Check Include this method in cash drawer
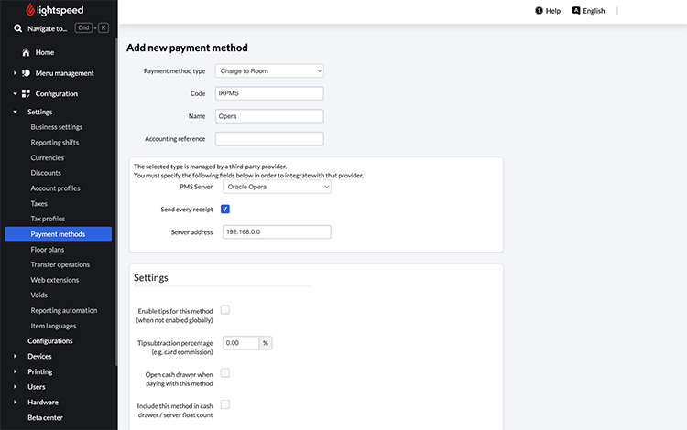 [225, 404]
